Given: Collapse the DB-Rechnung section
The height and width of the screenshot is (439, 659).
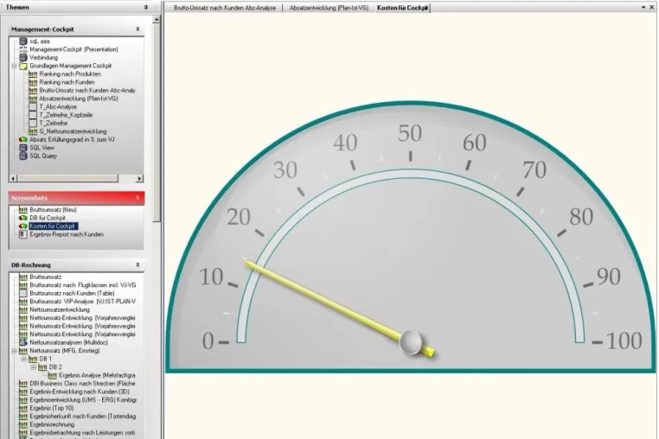Looking at the screenshot, I should click(x=138, y=265).
